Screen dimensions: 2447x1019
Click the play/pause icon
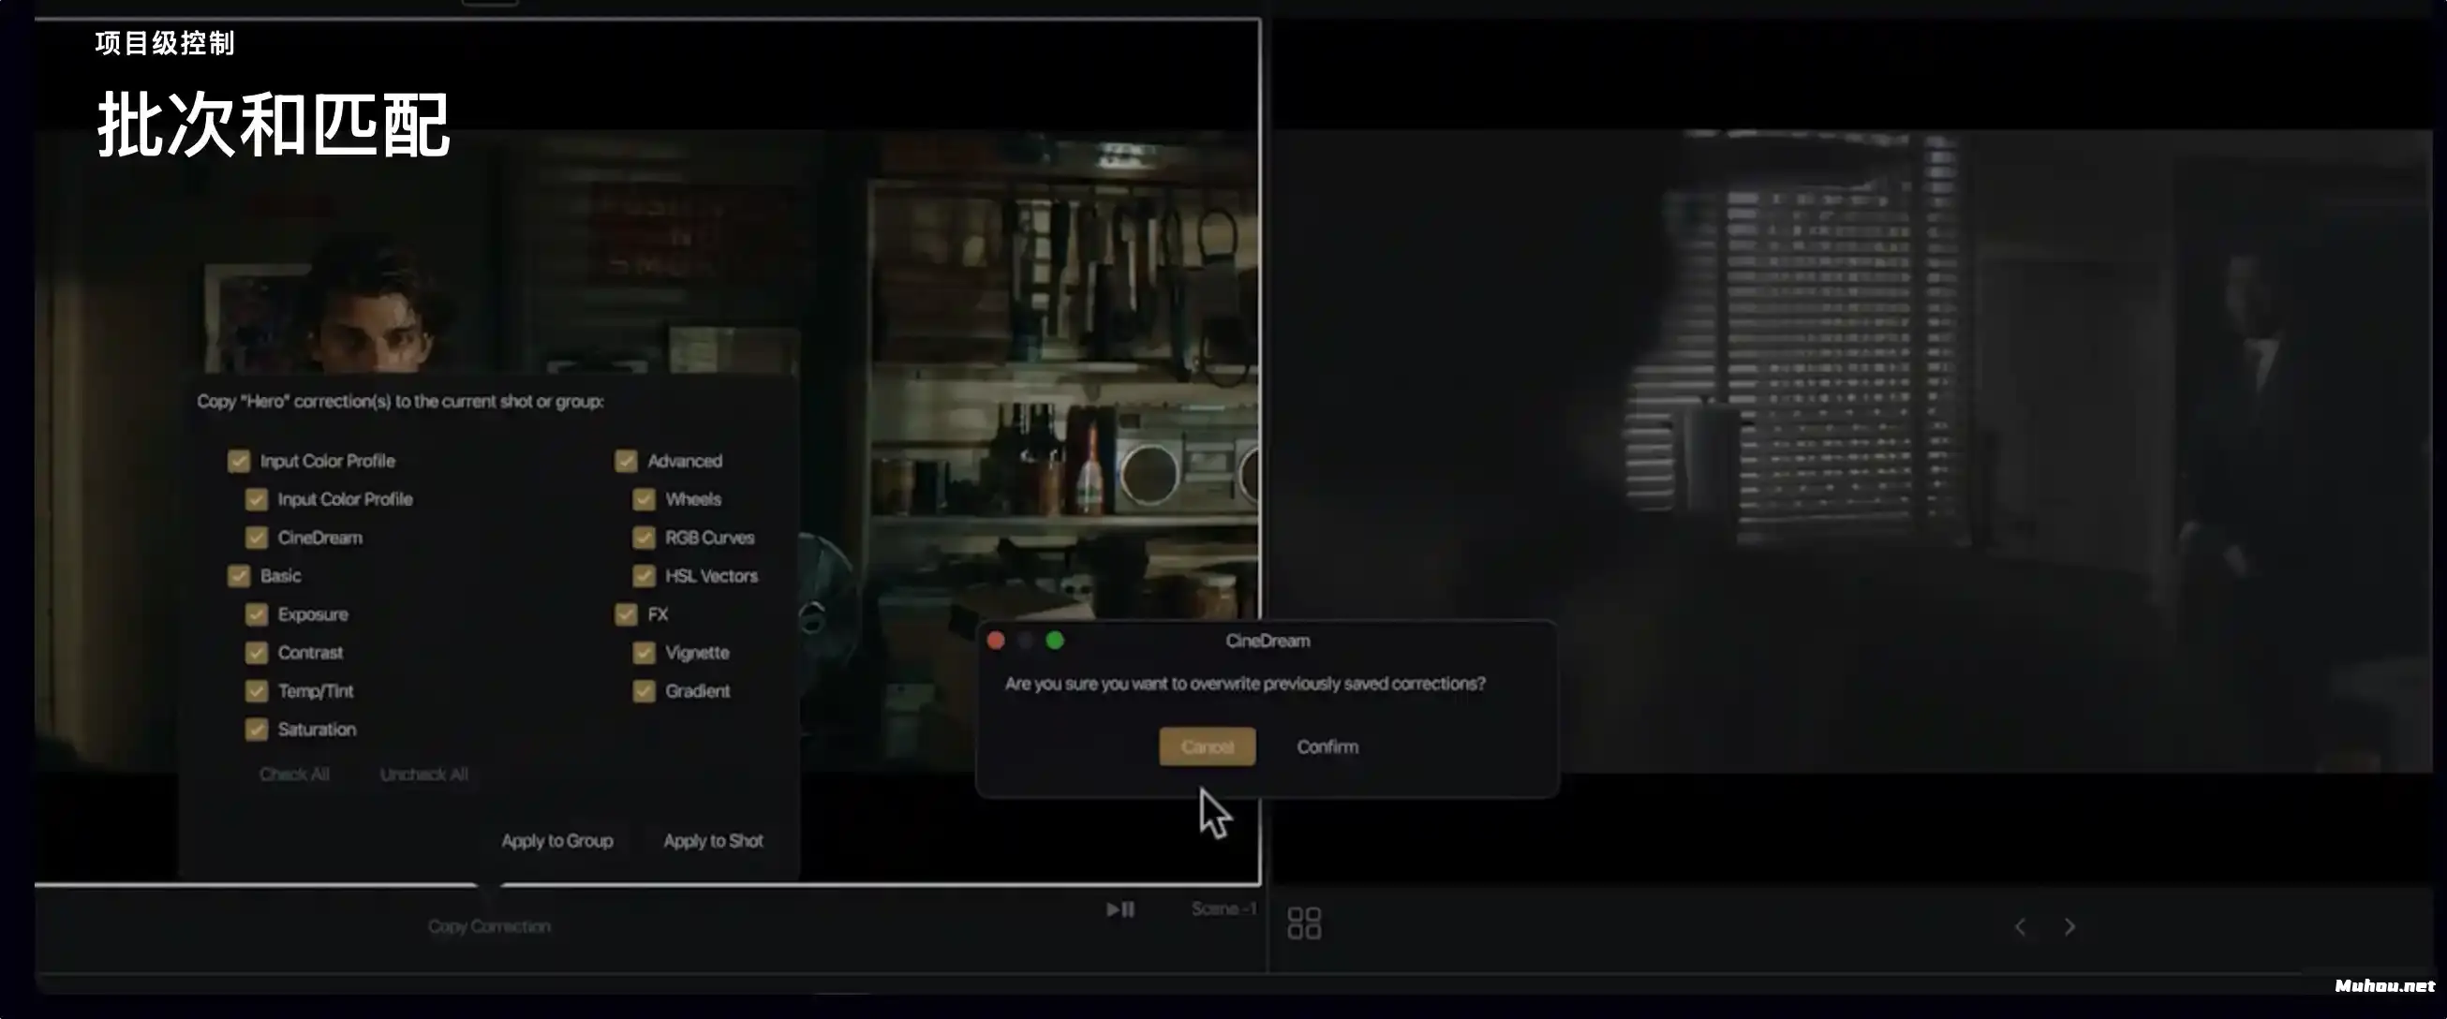pos(1120,909)
